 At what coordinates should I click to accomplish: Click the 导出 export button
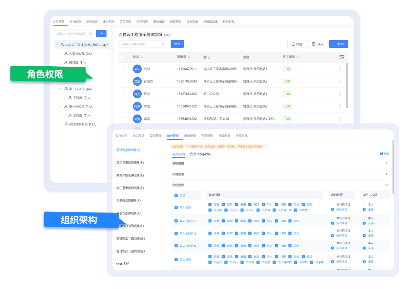pos(297,44)
